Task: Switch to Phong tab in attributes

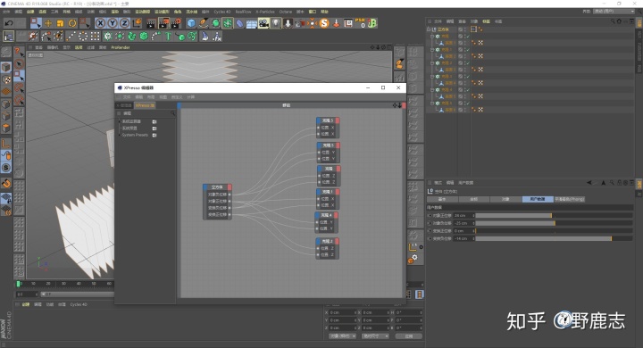Action: point(569,199)
